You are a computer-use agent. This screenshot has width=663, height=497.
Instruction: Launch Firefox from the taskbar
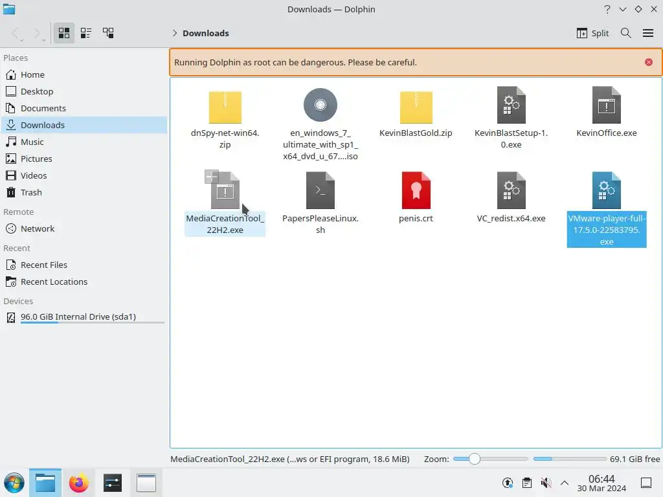coord(78,483)
